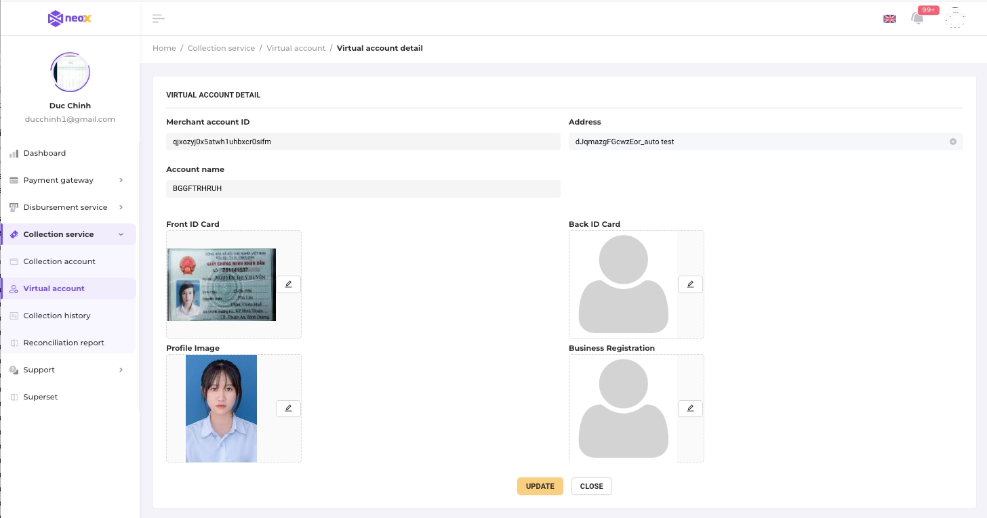Viewport: 987px width, 518px height.
Task: Click the edit pencil for Front ID Card
Action: tap(288, 284)
